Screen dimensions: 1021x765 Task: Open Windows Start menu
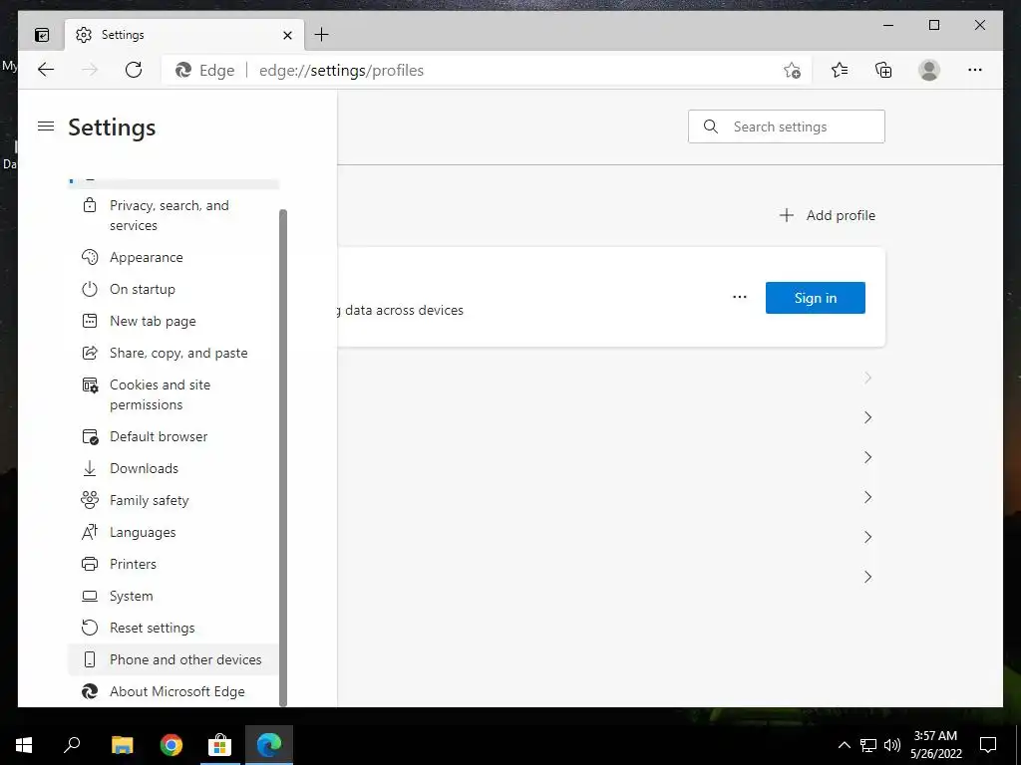[x=24, y=745]
